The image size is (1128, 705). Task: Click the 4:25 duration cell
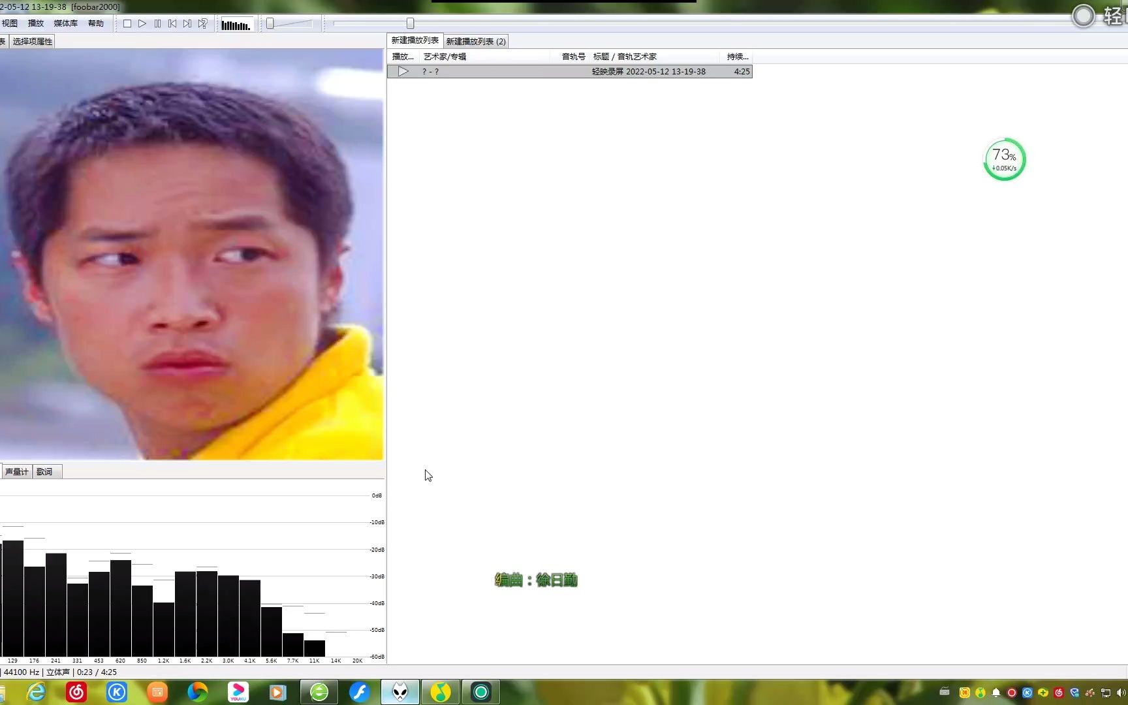[x=742, y=72]
